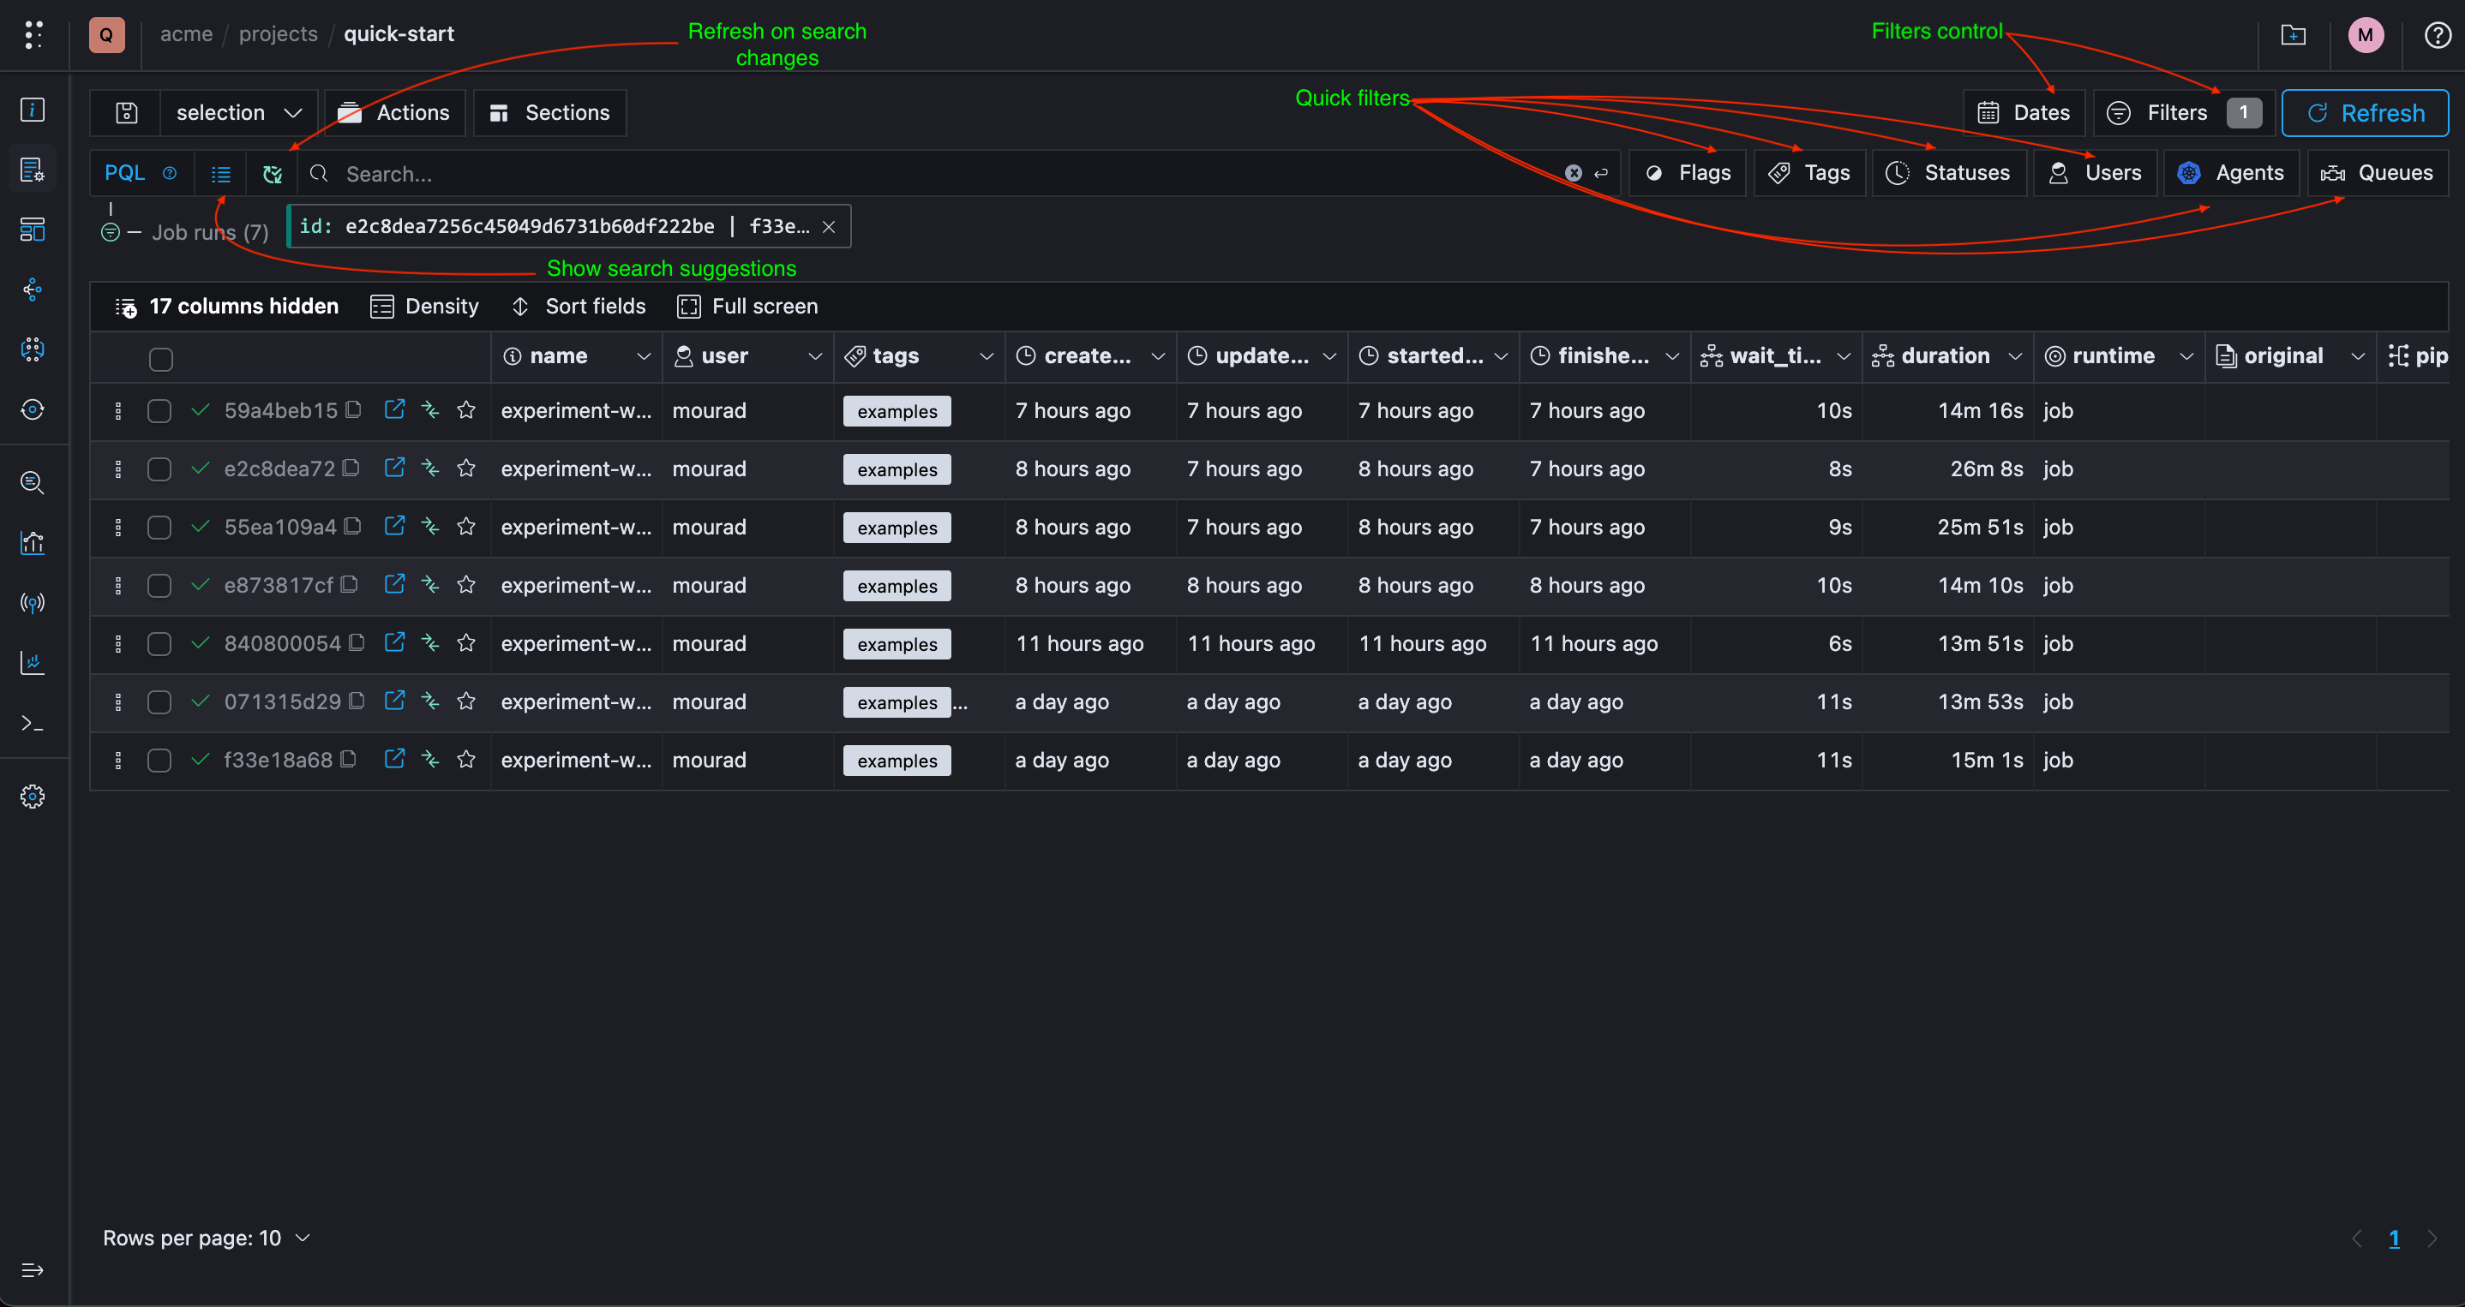Viewport: 2465px width, 1307px height.
Task: Open tags column dropdown chevron
Action: pyautogui.click(x=987, y=356)
